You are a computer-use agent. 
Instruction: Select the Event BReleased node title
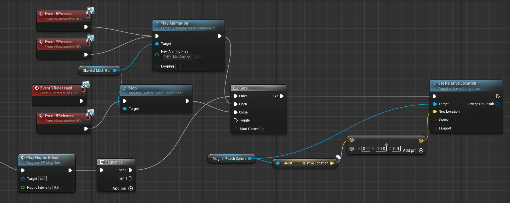pos(60,116)
